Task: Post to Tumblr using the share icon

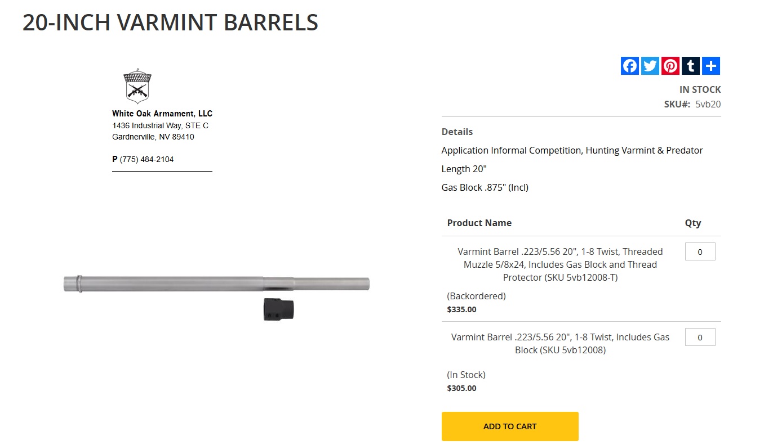Action: [691, 66]
